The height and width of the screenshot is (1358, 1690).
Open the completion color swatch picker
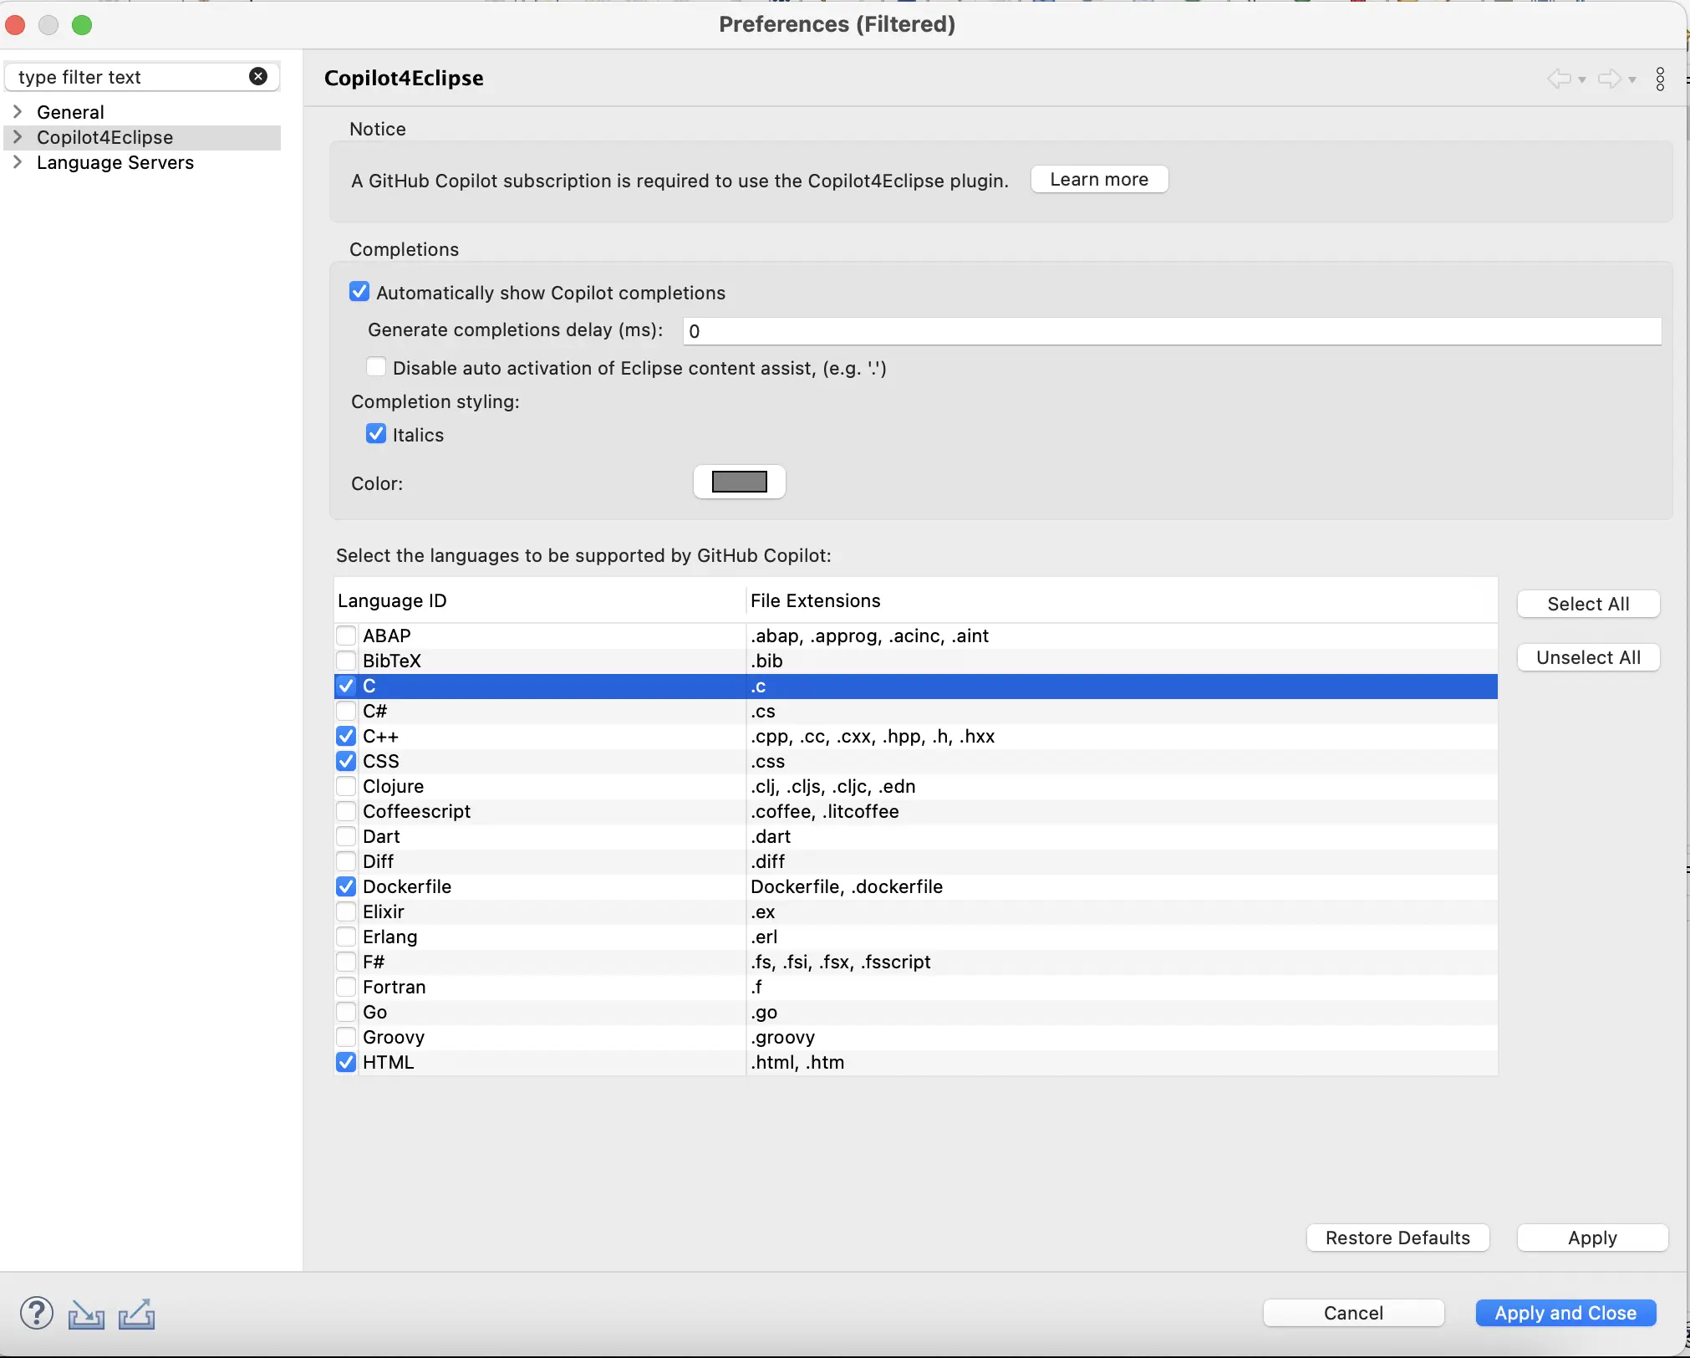pos(739,482)
